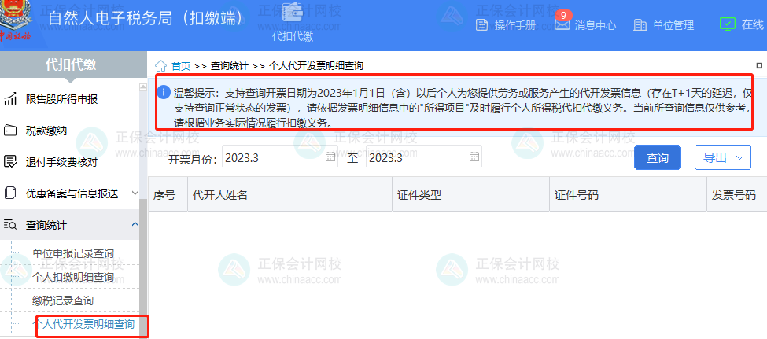This screenshot has width=767, height=339.
Task: Open the 导出 dropdown arrow
Action: [739, 157]
